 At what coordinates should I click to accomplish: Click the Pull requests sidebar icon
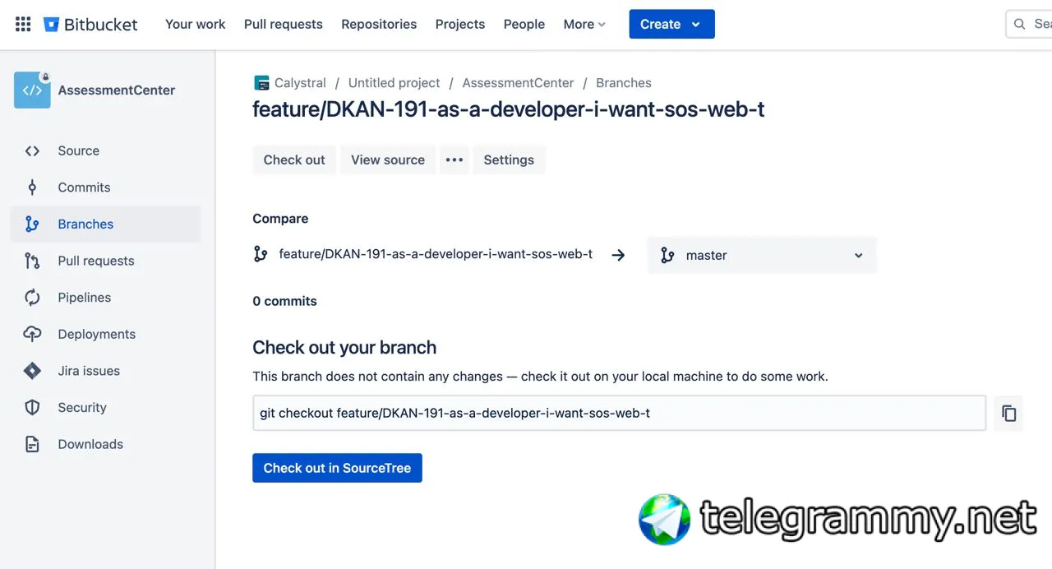32,261
